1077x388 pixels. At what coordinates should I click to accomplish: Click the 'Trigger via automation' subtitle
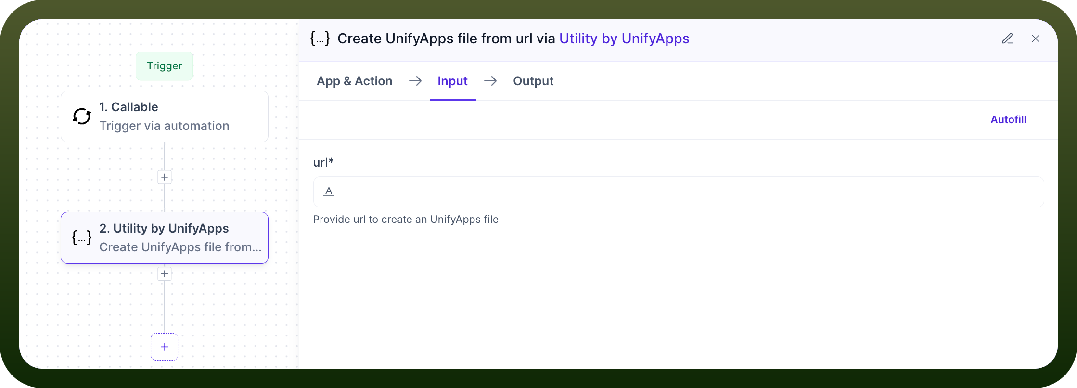pyautogui.click(x=164, y=126)
